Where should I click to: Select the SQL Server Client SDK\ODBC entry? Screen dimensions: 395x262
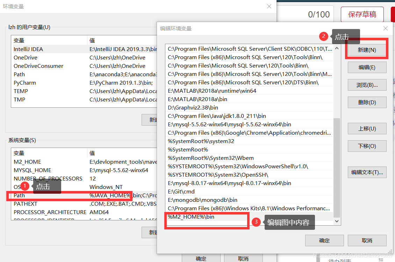[249, 49]
